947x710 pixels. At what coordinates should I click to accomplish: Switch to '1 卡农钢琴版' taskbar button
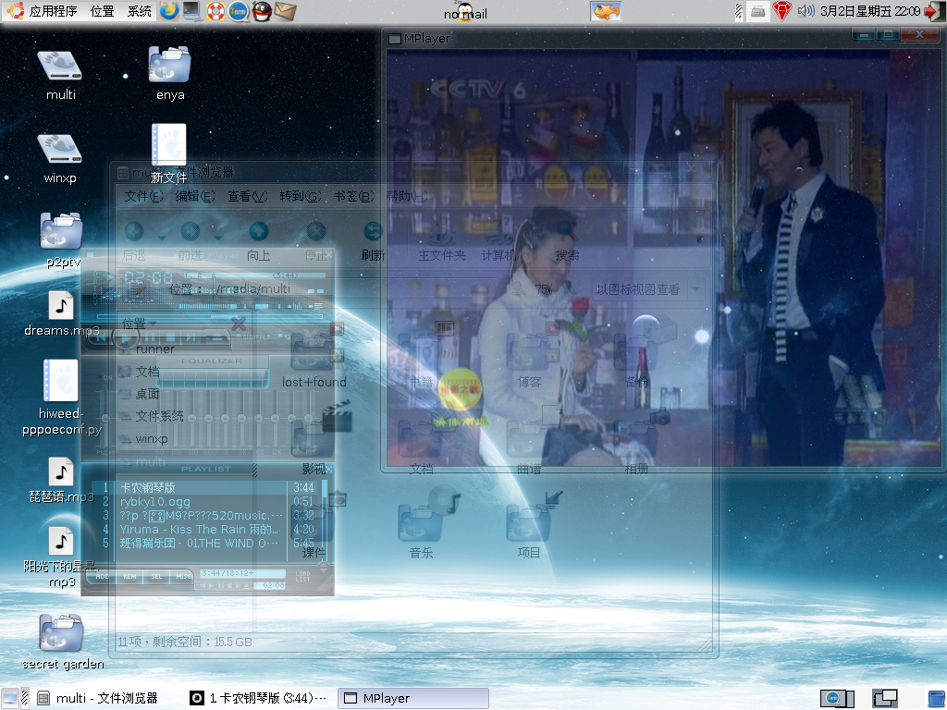(258, 699)
